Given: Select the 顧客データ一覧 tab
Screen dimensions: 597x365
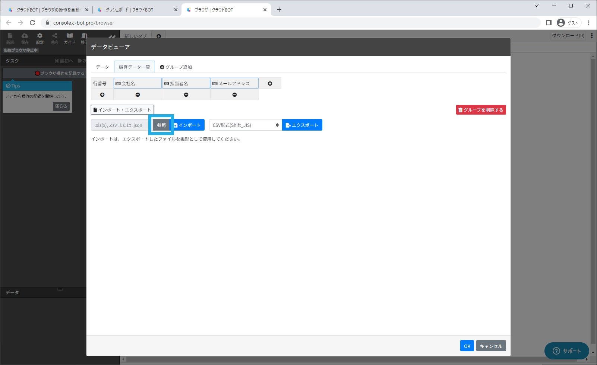Looking at the screenshot, I should click(134, 67).
